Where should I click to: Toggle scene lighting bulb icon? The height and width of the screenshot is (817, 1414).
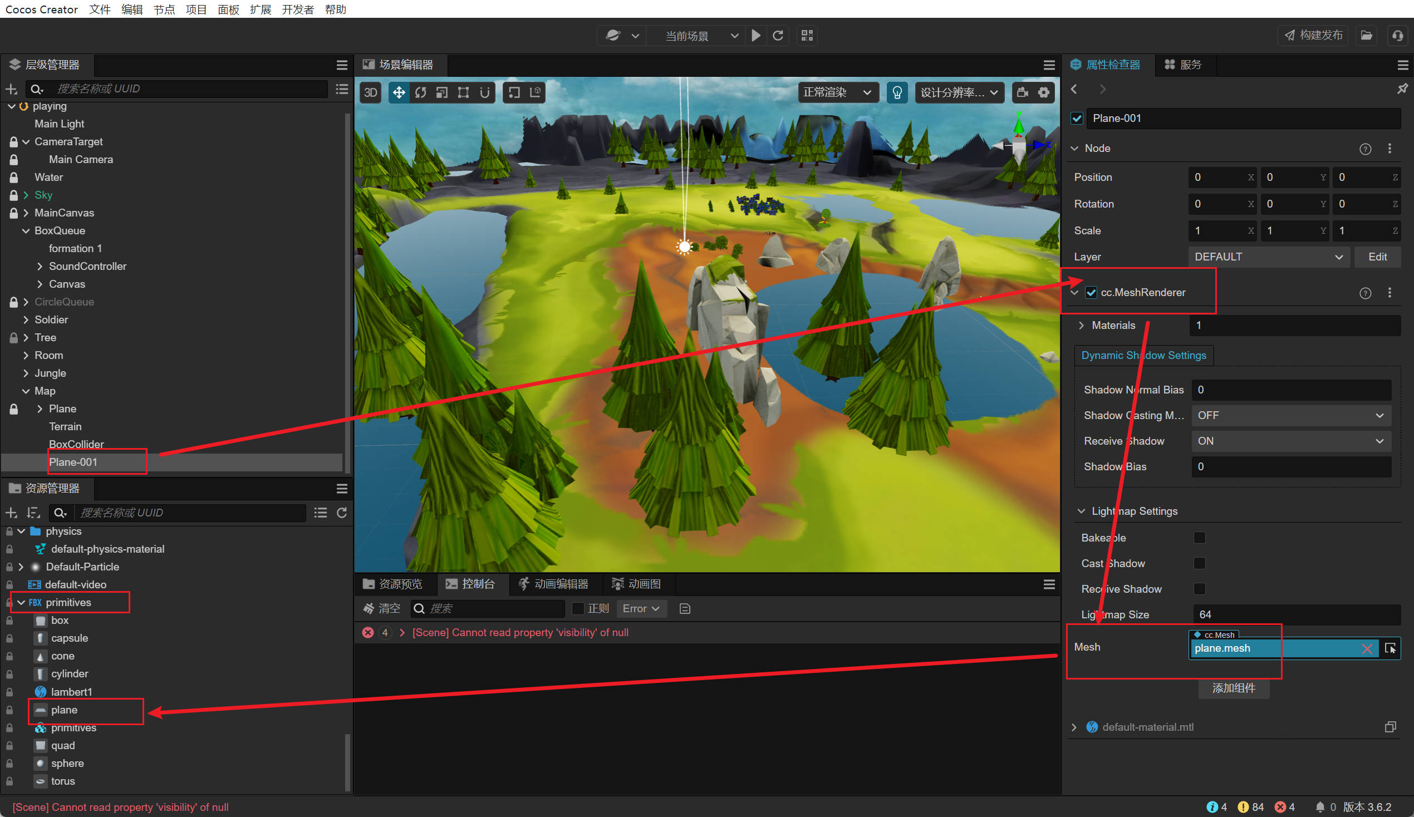point(897,92)
